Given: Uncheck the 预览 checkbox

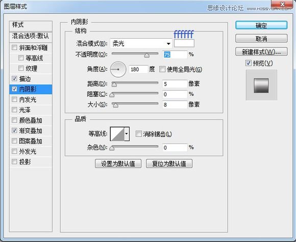Looking at the screenshot, I should tap(249, 63).
